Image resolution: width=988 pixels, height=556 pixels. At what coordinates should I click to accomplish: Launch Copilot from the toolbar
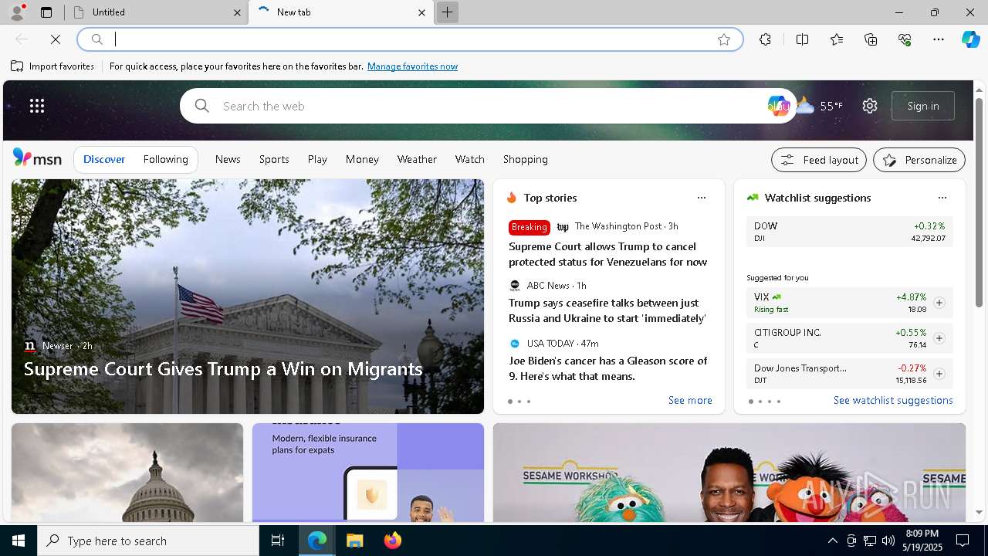coord(970,39)
